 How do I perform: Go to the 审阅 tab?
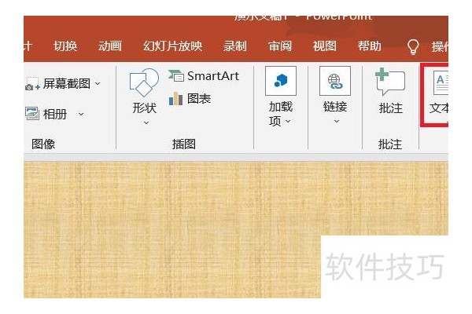click(x=280, y=46)
